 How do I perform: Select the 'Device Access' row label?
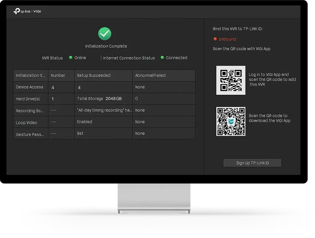pos(30,87)
